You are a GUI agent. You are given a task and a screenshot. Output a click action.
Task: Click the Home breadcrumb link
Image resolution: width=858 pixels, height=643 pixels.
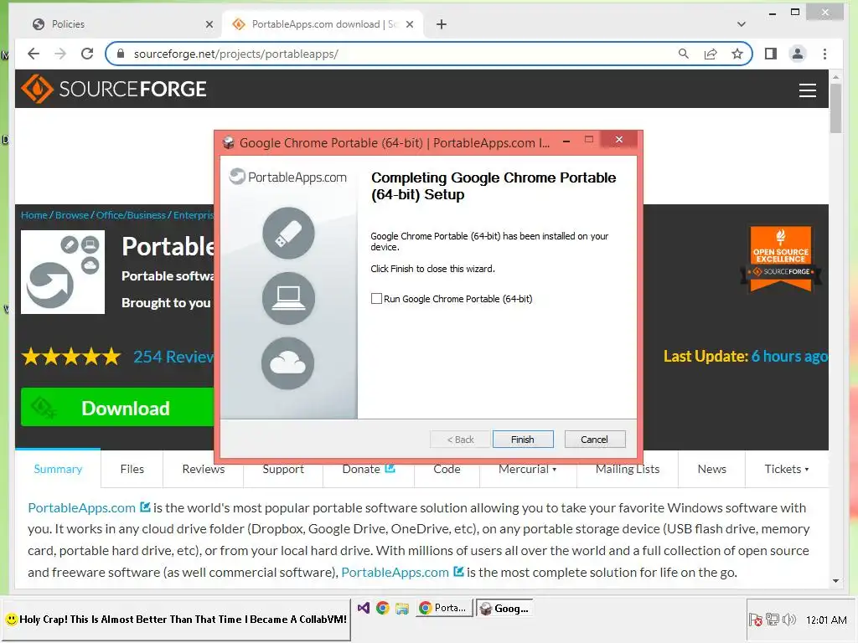point(34,215)
